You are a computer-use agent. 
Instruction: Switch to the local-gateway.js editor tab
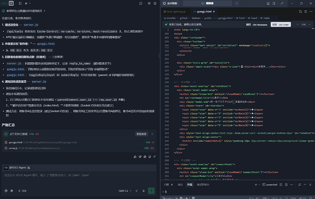click(x=174, y=12)
